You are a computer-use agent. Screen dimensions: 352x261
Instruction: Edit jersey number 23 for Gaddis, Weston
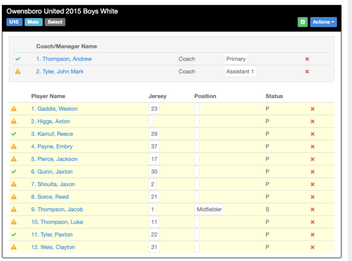[154, 109]
